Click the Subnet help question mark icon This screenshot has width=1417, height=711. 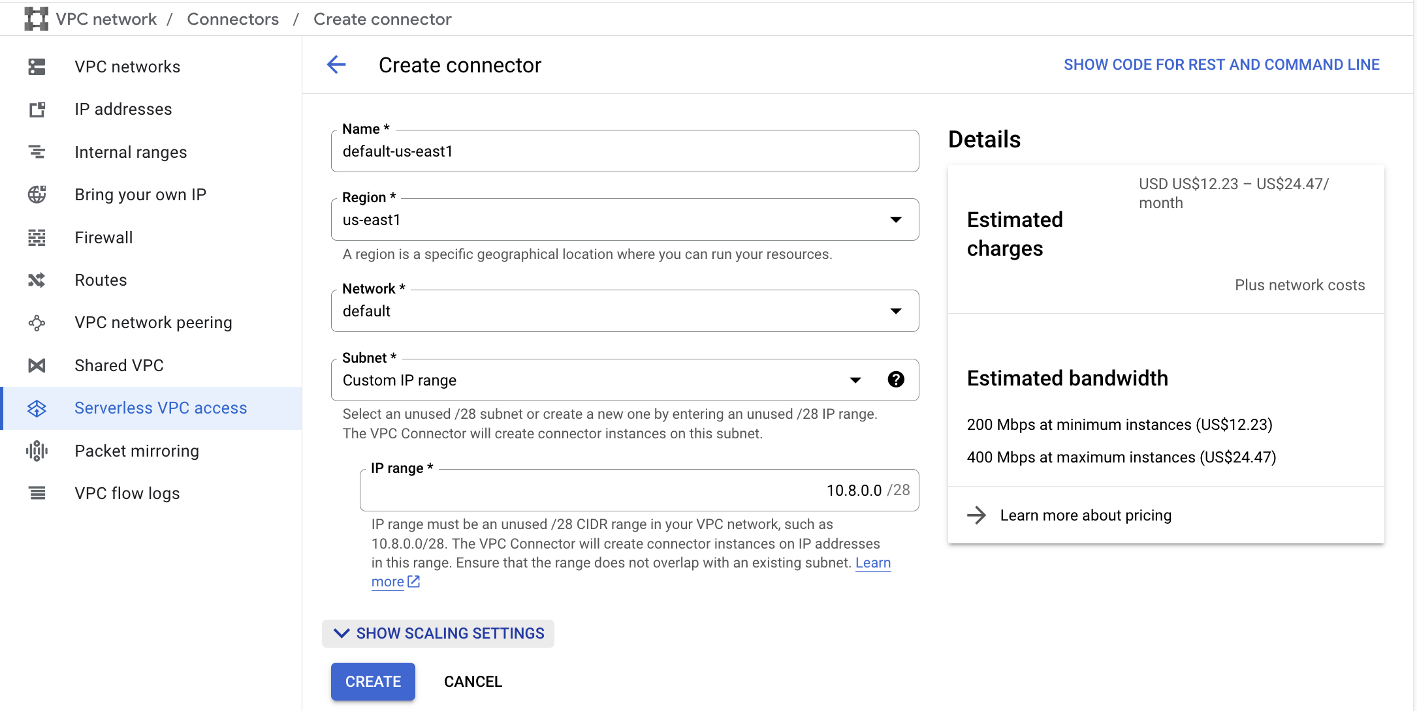point(896,380)
